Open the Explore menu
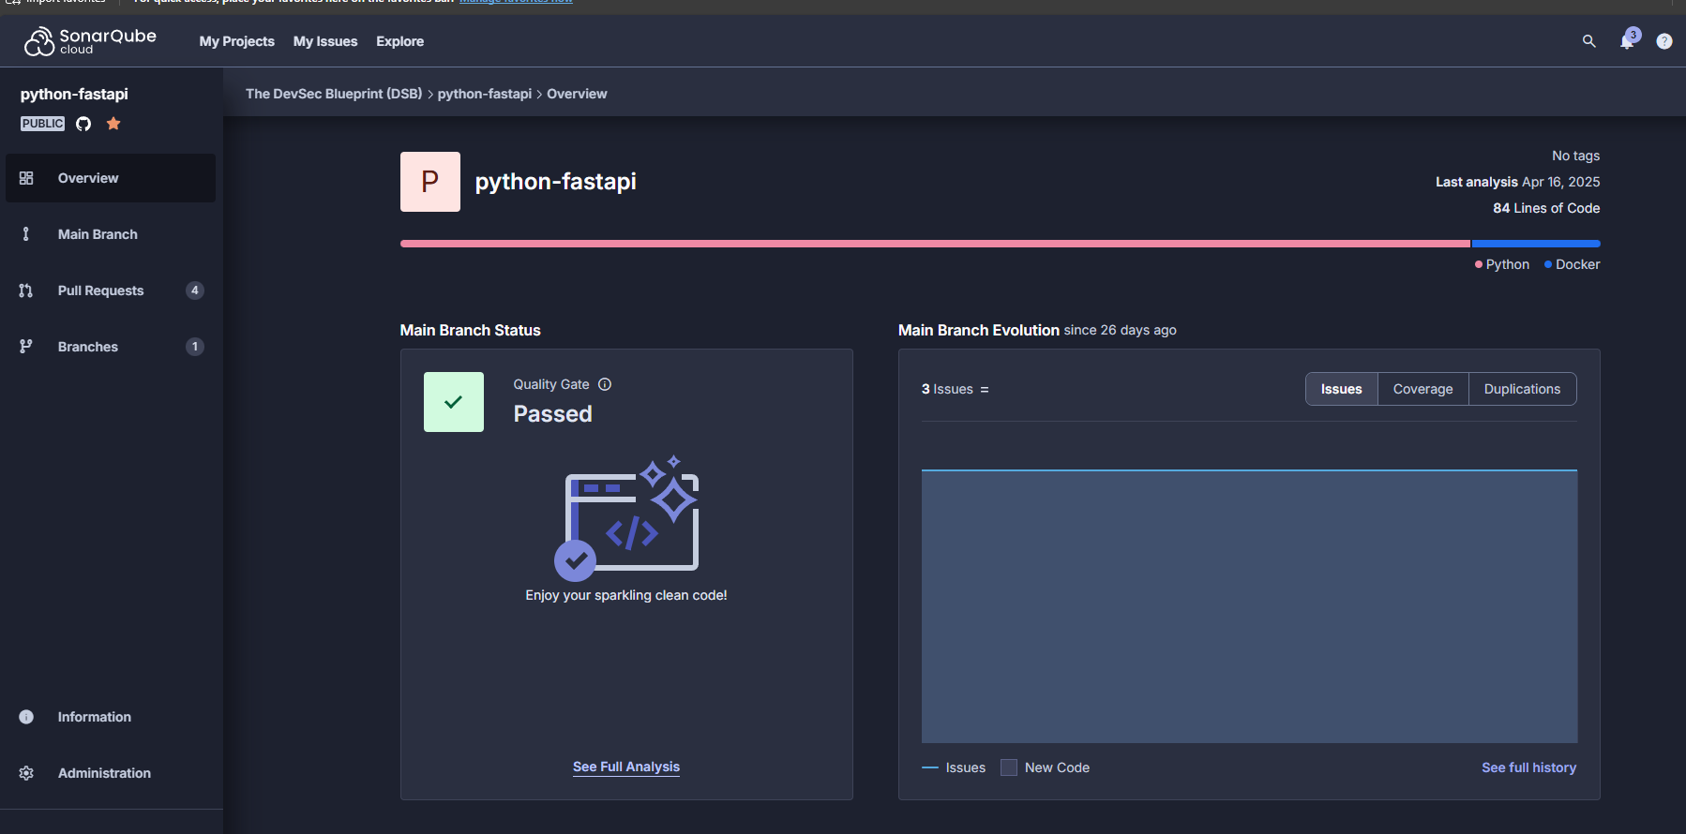This screenshot has height=834, width=1686. pyautogui.click(x=399, y=41)
